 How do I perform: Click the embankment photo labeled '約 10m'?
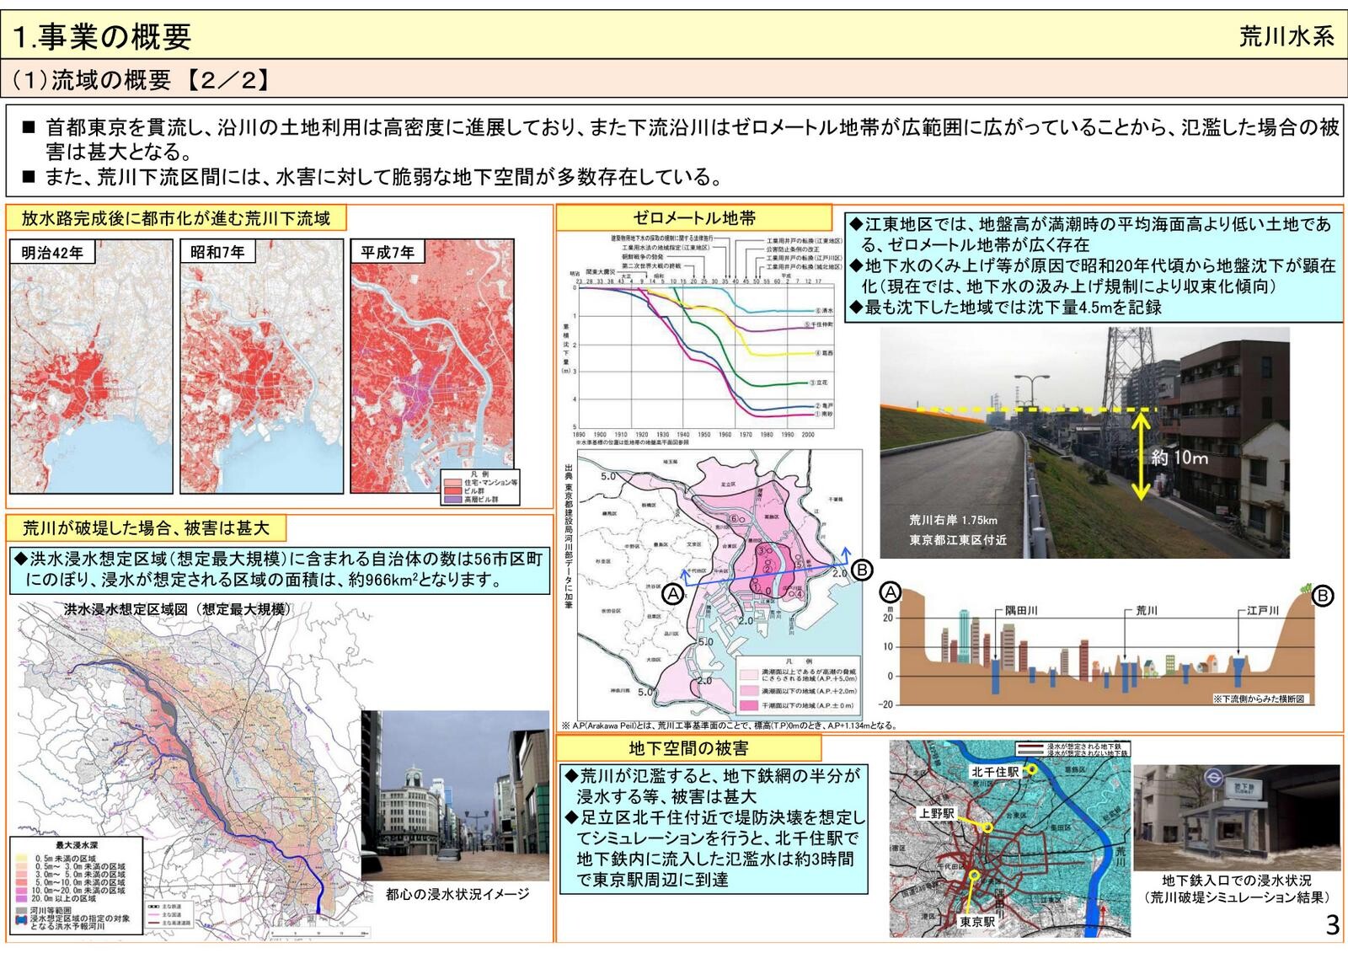[1084, 443]
